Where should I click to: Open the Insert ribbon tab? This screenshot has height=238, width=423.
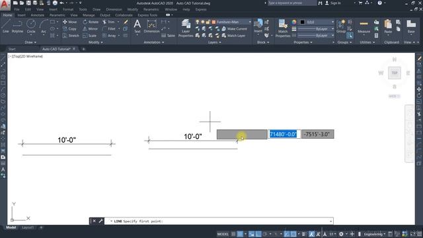click(21, 15)
